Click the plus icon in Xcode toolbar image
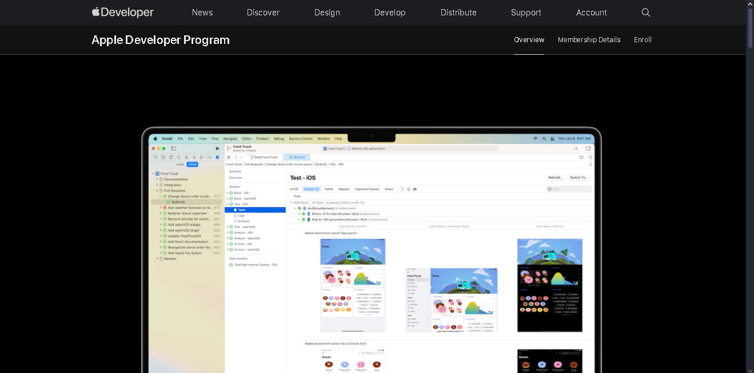 tap(576, 148)
